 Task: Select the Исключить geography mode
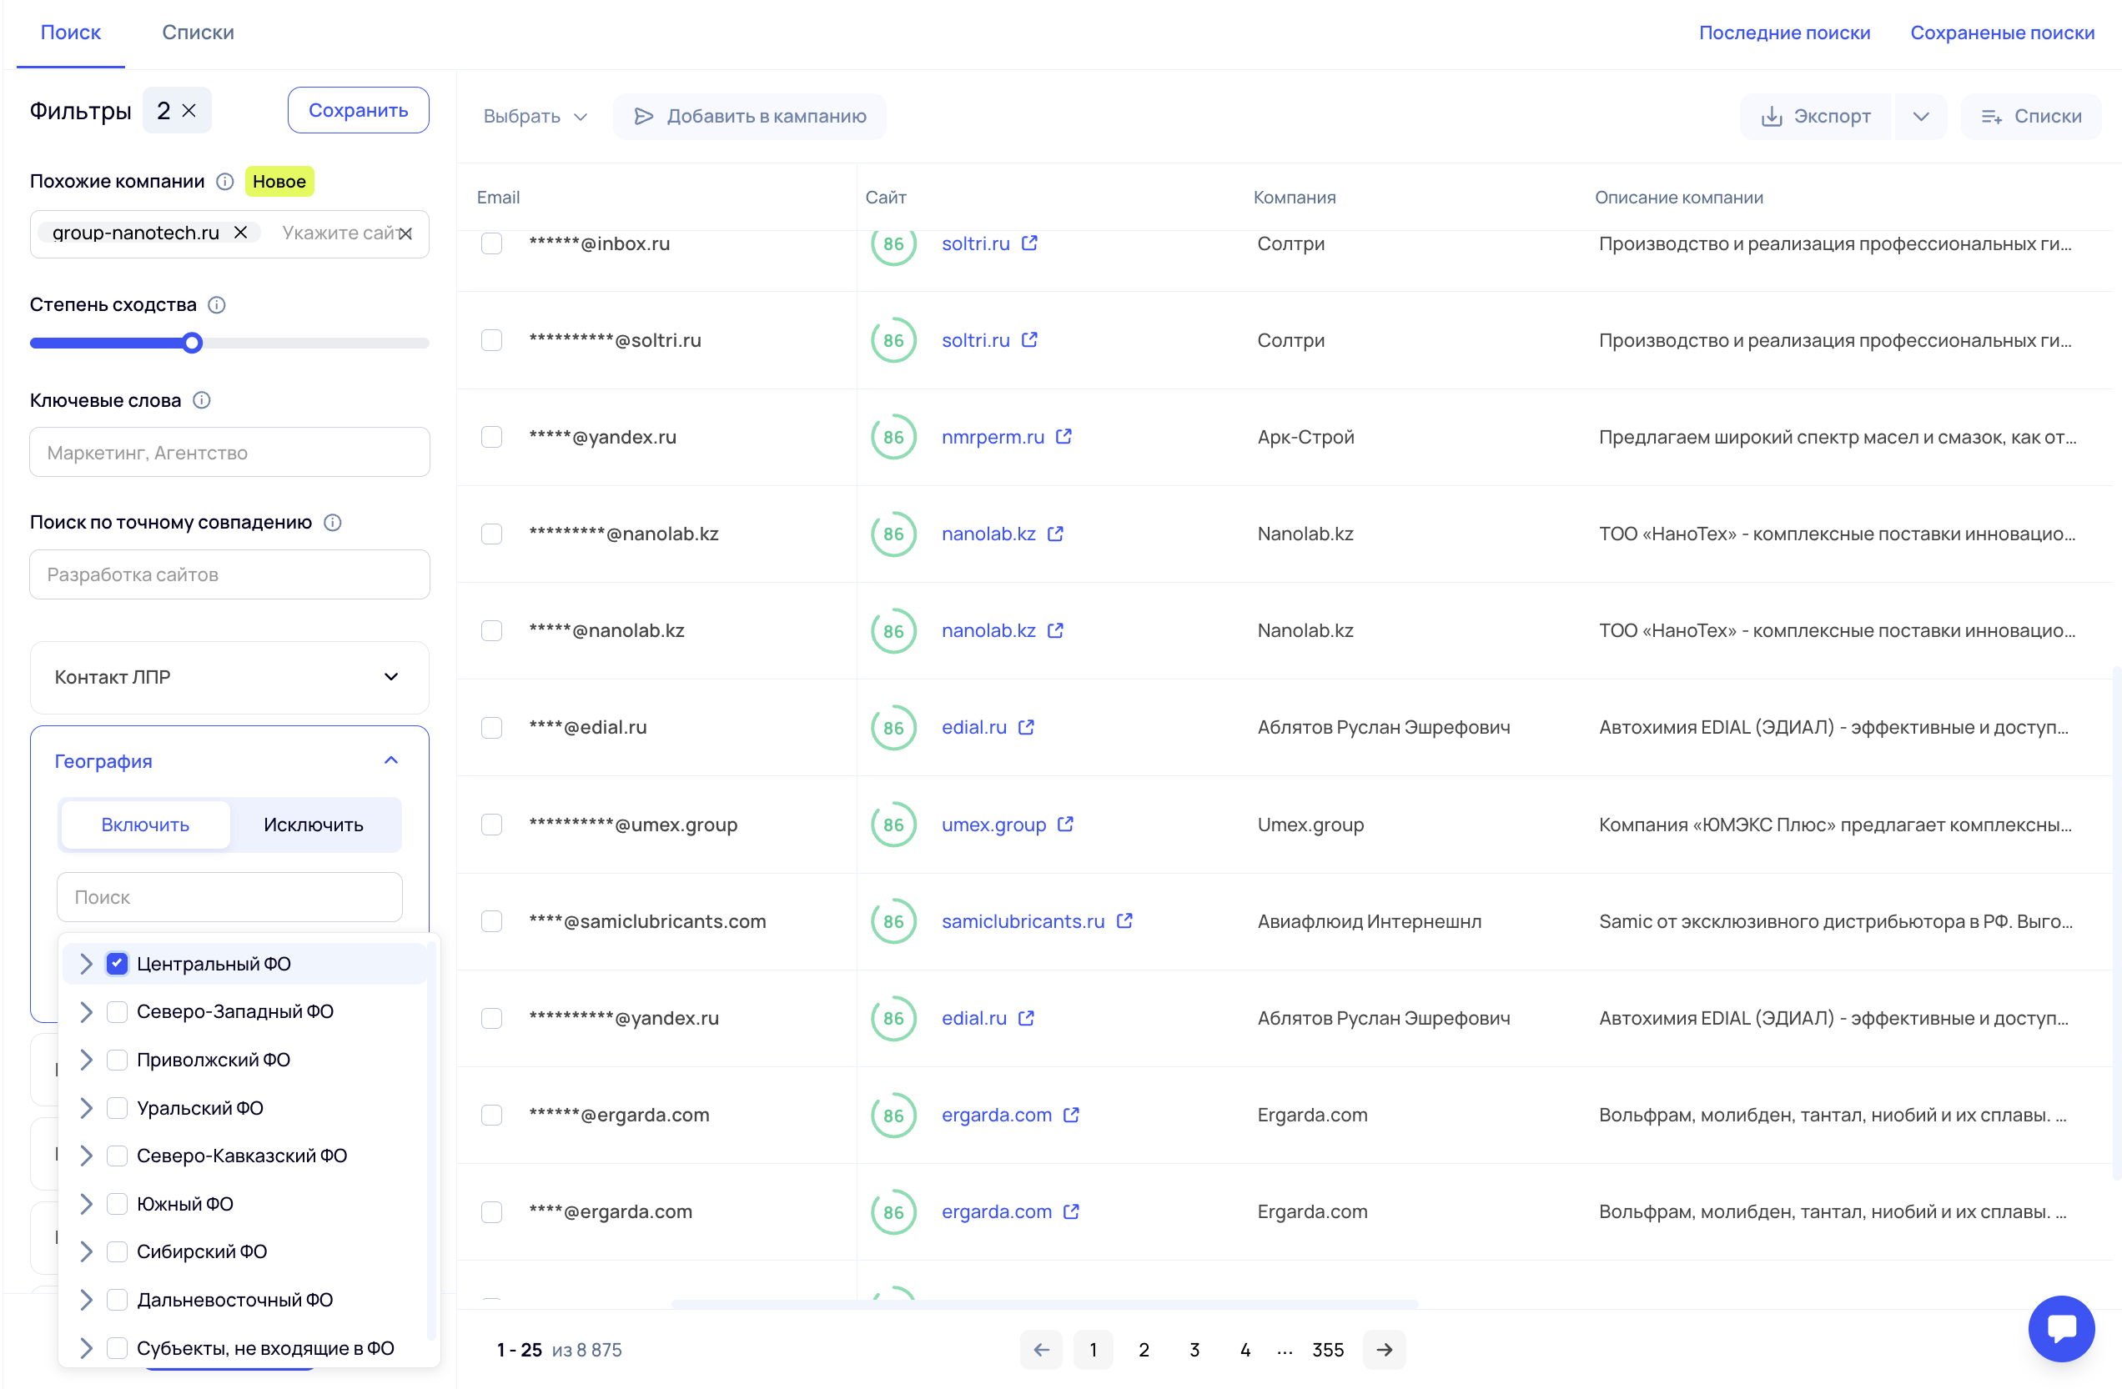(313, 824)
